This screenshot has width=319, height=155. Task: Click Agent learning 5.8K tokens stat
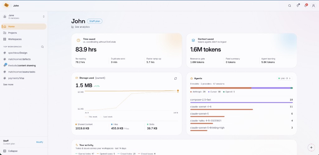click(269, 60)
